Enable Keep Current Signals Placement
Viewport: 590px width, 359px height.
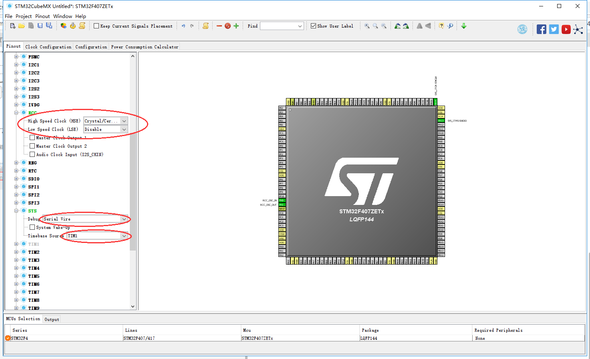96,26
